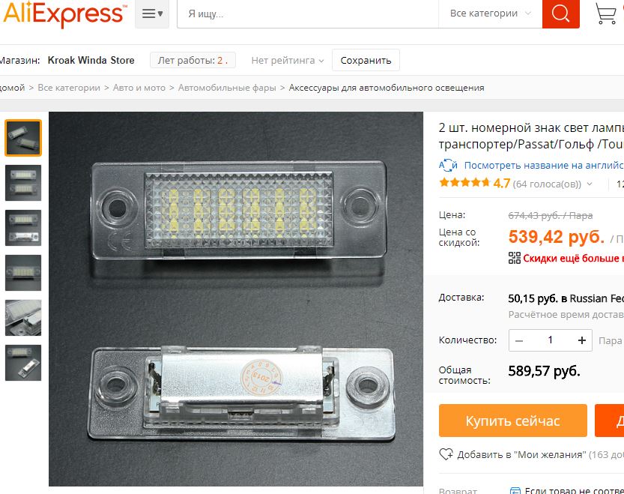Click into the Я ищу search field
624x494 pixels.
(308, 14)
